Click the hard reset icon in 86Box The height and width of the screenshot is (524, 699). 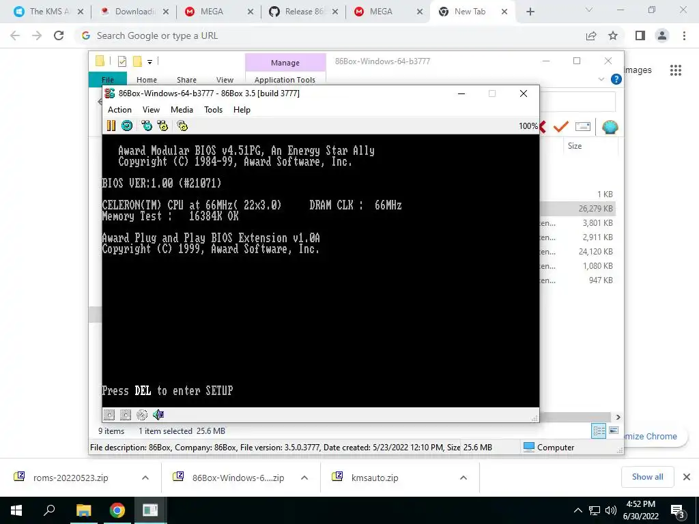[x=127, y=126]
